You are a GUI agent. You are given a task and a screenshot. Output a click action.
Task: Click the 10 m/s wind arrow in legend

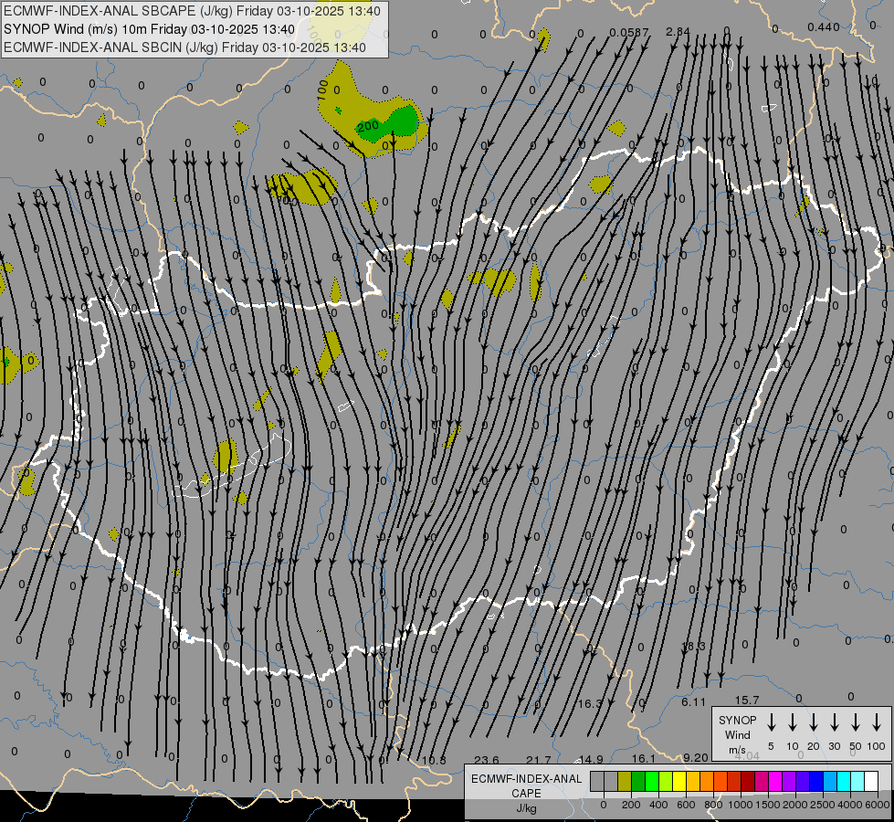pyautogui.click(x=792, y=722)
